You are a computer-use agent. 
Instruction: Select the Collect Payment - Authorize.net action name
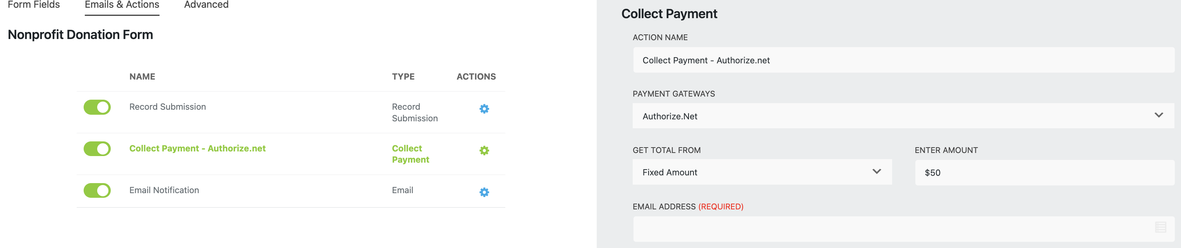197,148
